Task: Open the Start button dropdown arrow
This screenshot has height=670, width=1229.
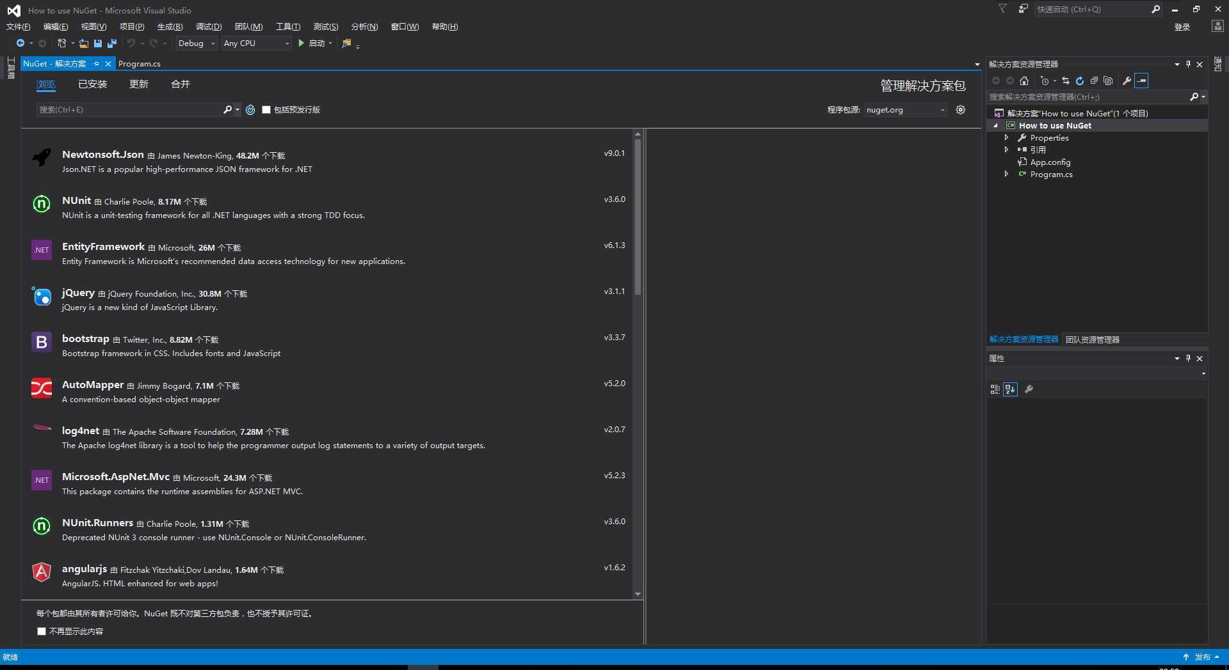Action: click(330, 43)
